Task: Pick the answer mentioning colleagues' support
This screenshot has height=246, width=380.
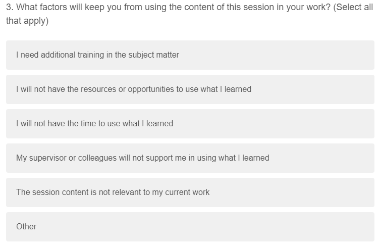Action: (142, 158)
